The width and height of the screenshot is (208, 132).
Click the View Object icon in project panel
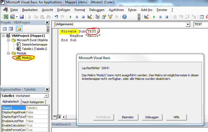pyautogui.click(x=11, y=29)
